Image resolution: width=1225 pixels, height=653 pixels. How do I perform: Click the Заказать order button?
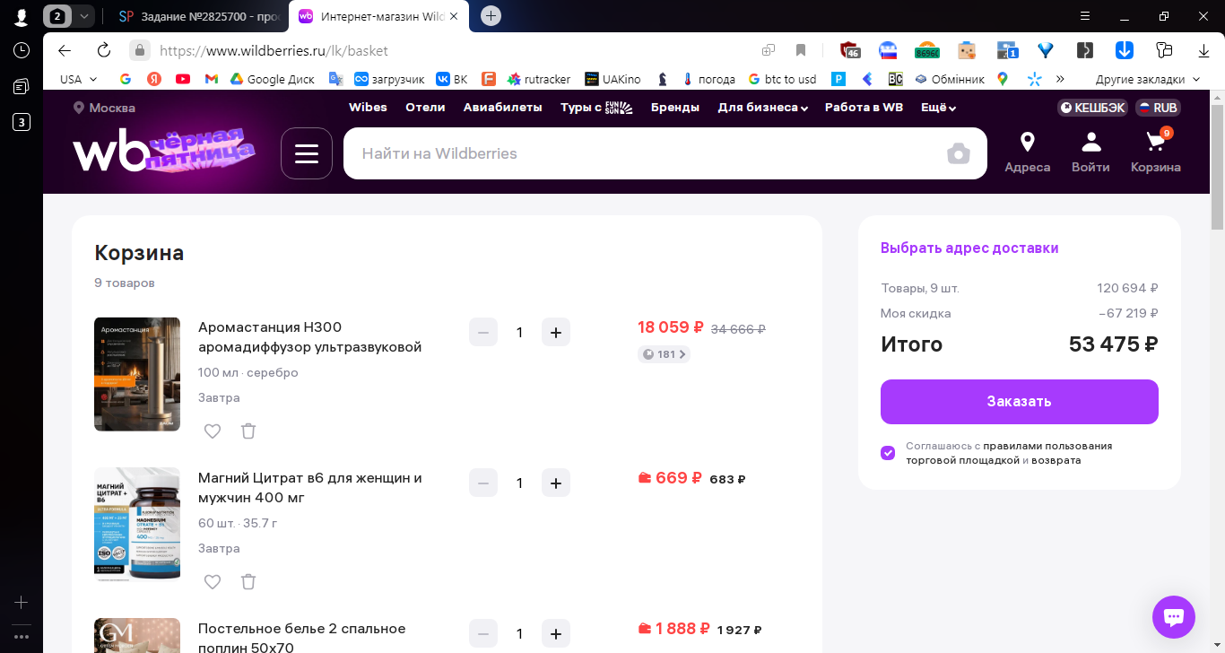point(1019,402)
